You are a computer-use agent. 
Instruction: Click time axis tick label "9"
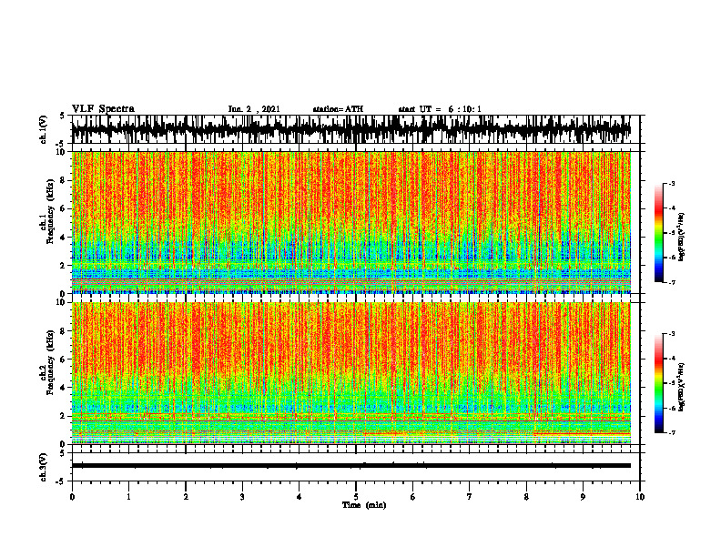[x=583, y=497]
